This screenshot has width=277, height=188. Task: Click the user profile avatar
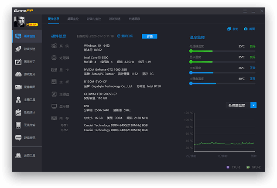(20, 21)
